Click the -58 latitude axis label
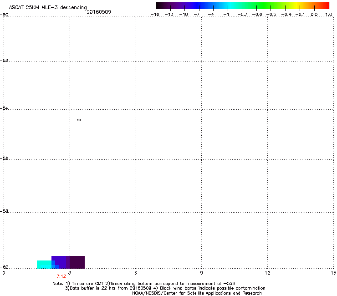Screen dimensions: 337x296 coord(4,211)
